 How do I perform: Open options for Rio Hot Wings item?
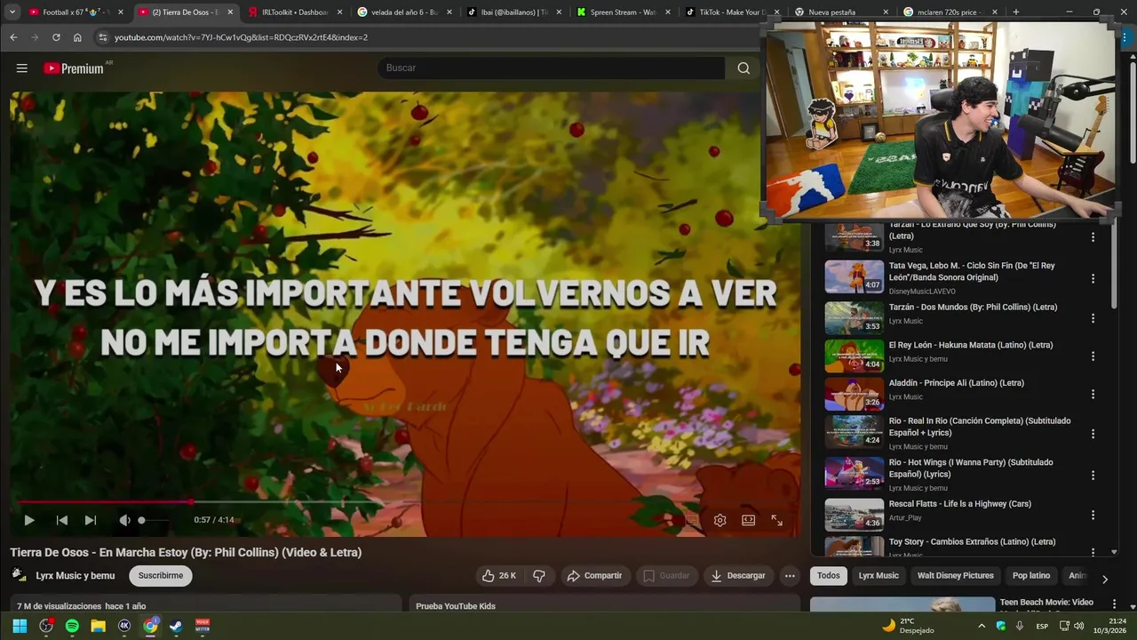1093,475
